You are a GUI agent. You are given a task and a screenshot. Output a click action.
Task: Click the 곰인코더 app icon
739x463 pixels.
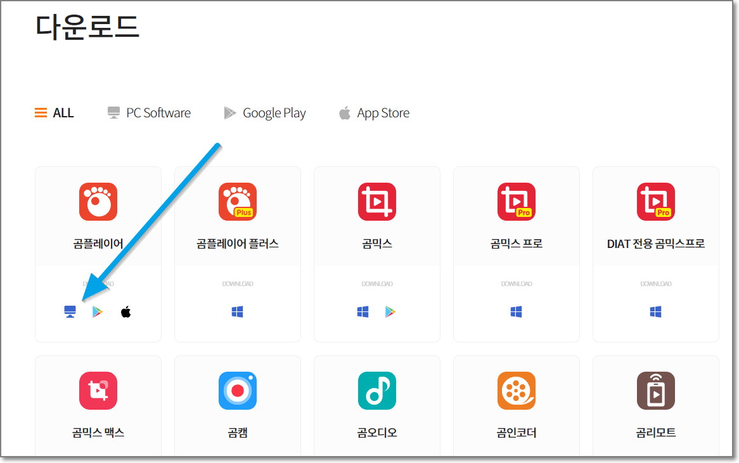click(x=517, y=391)
